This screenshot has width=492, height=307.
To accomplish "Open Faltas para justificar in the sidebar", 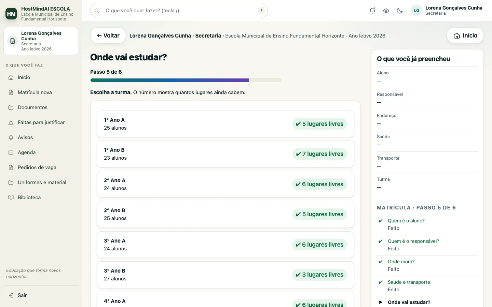I will pos(41,122).
